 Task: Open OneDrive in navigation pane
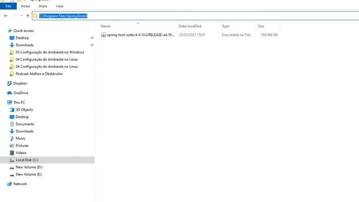pyautogui.click(x=21, y=93)
